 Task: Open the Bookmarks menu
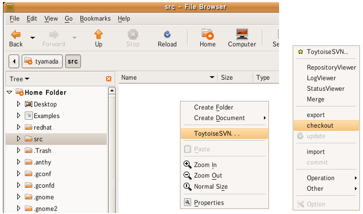pyautogui.click(x=95, y=19)
